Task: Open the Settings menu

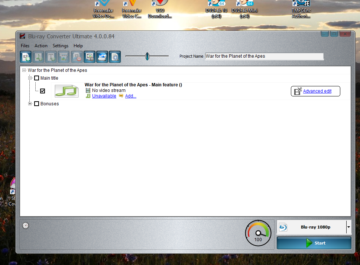Action: point(61,46)
